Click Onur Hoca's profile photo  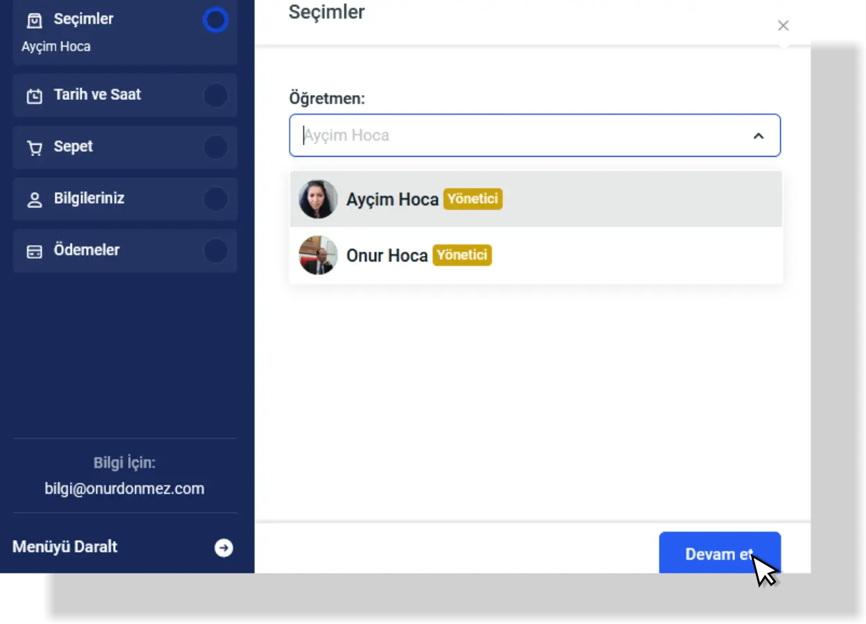point(318,255)
